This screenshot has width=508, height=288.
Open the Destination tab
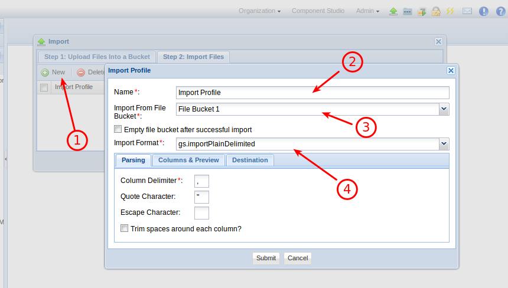(x=249, y=160)
